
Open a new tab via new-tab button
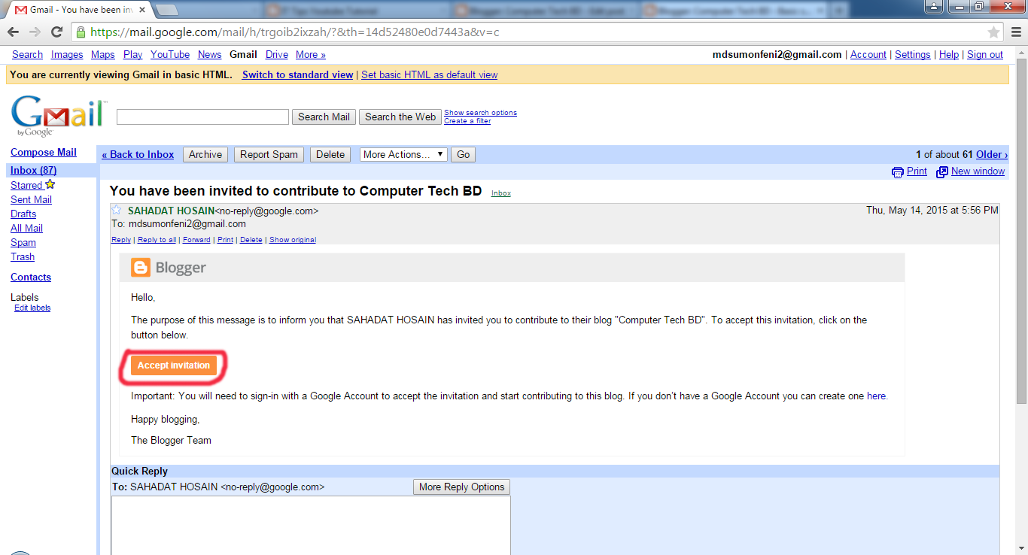coord(167,10)
